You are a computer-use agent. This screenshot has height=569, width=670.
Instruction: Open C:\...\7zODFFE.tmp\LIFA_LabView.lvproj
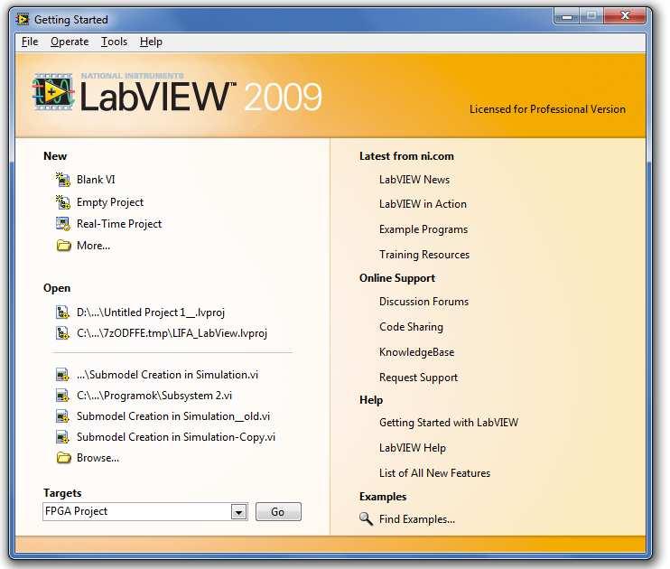(x=172, y=333)
